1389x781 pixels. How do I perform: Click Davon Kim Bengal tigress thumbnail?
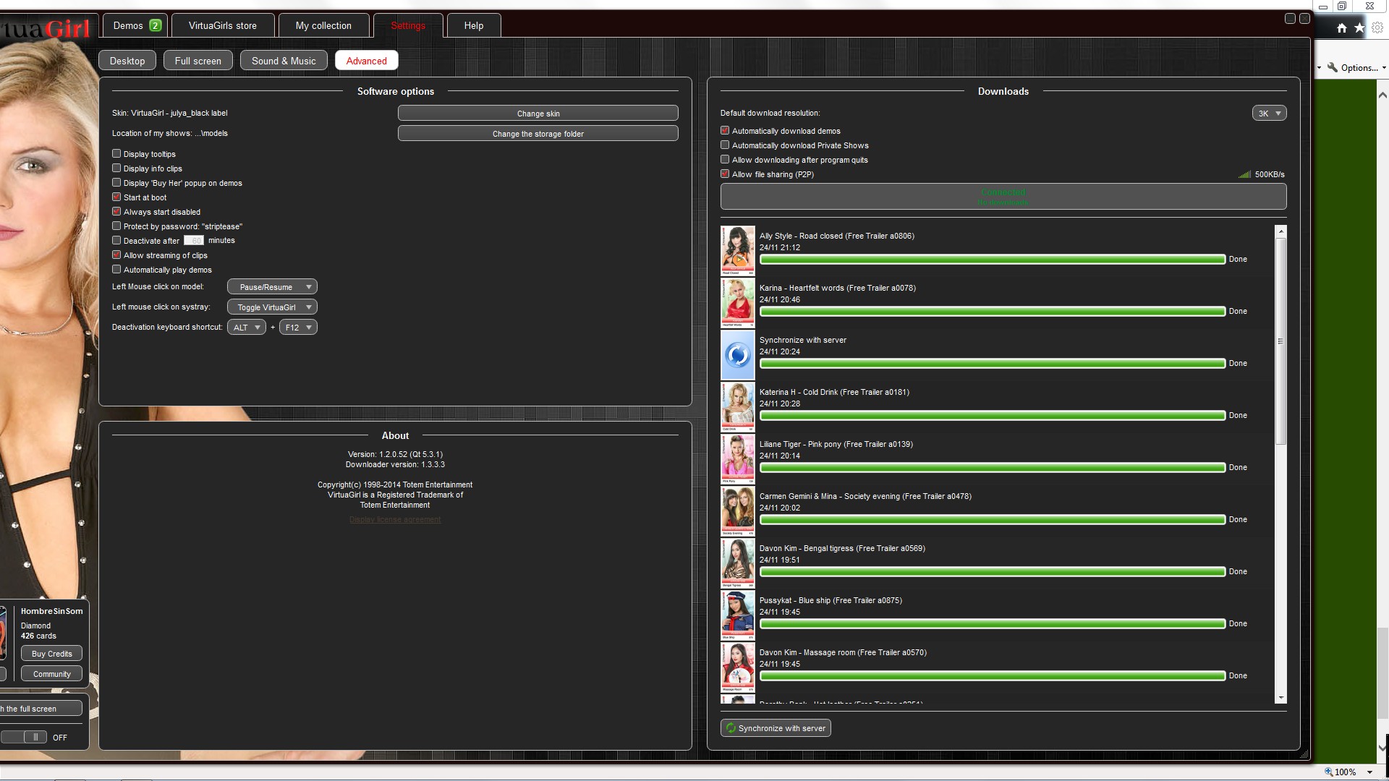[x=738, y=563]
